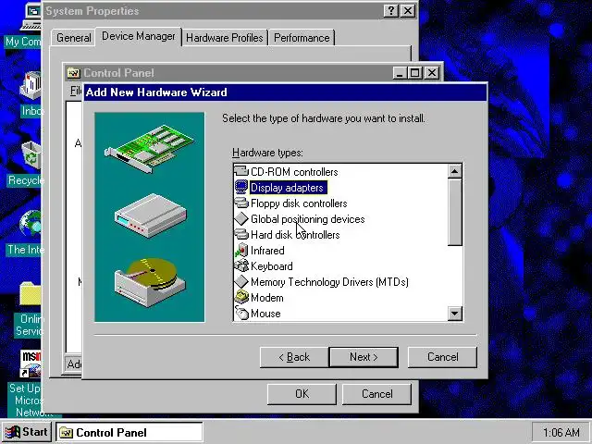
Task: Click the Hard disk controllers icon
Action: coord(241,234)
